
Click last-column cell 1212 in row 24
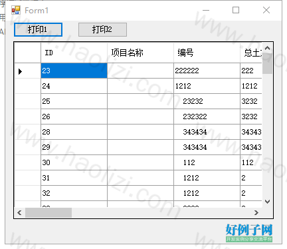pos(251,86)
